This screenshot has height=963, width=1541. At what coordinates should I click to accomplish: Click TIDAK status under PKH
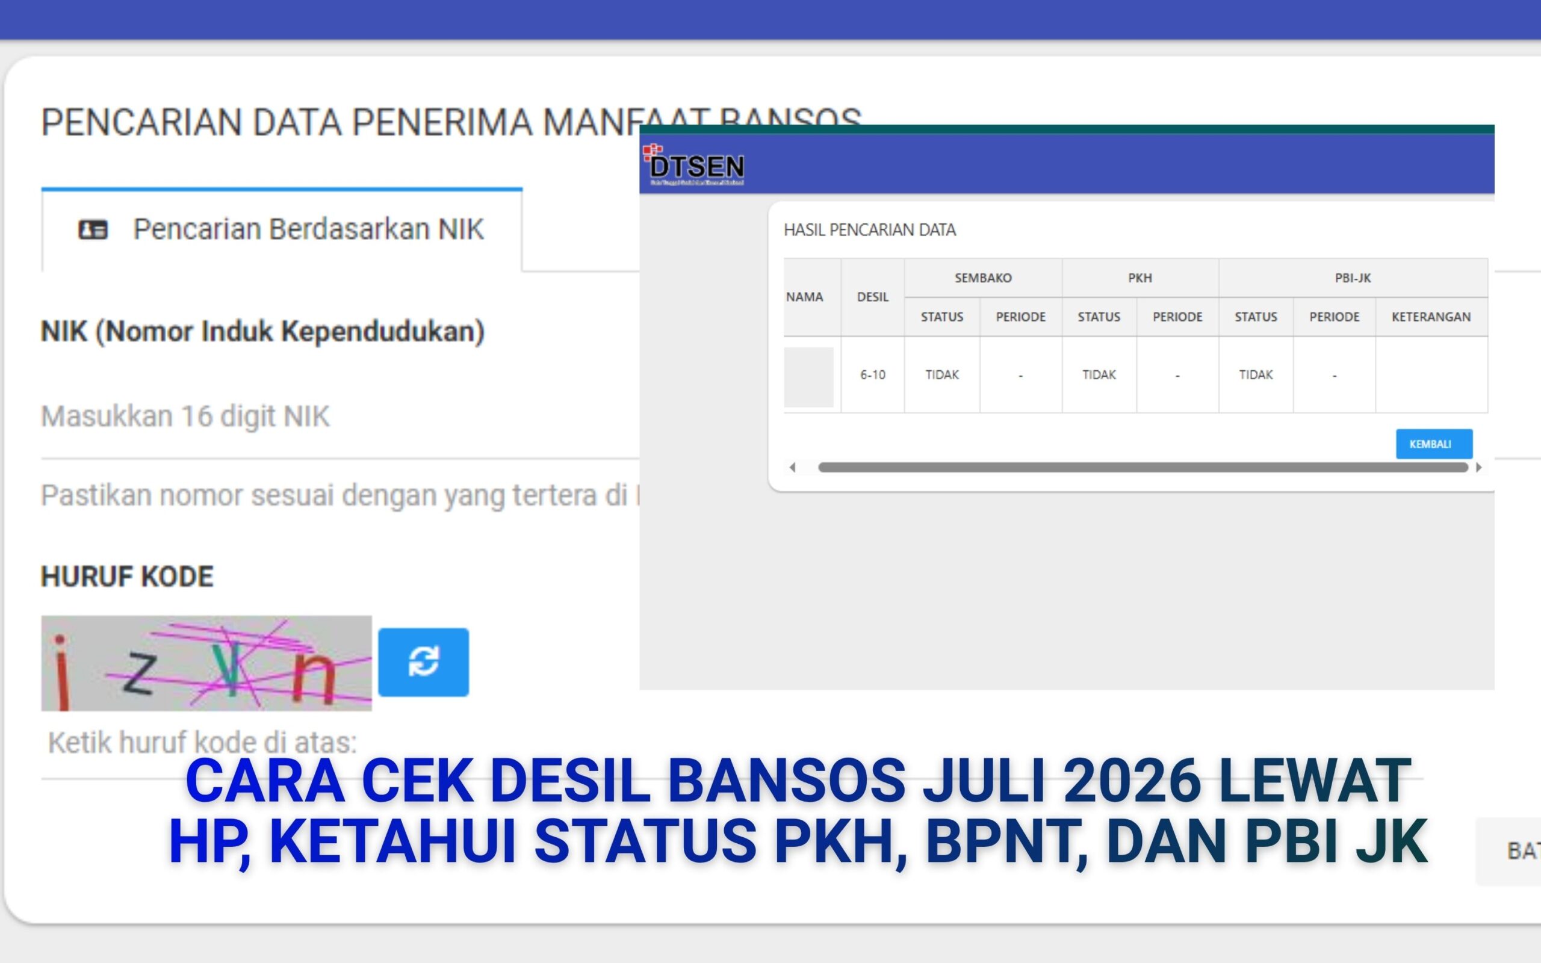click(1099, 374)
